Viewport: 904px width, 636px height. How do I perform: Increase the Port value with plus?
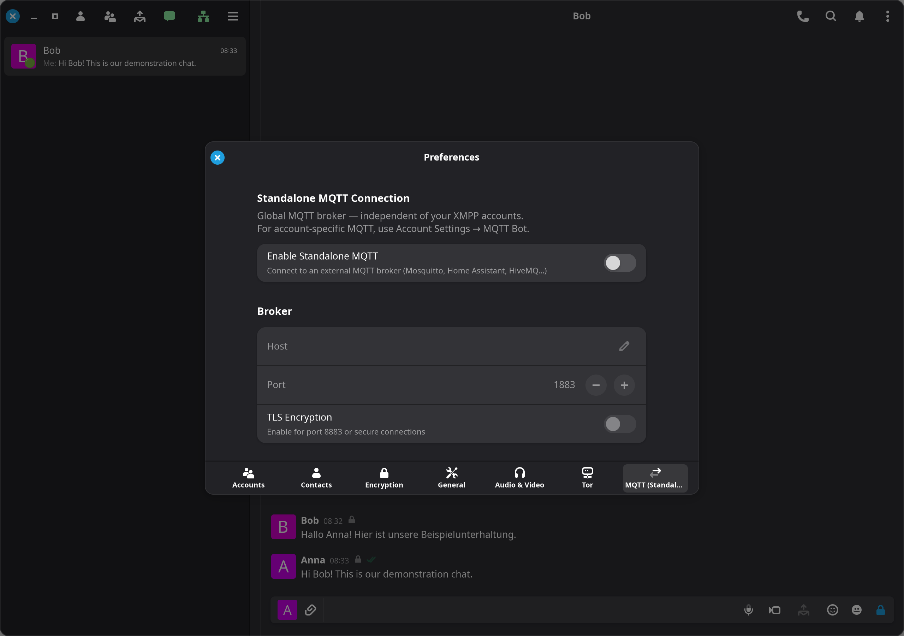click(624, 385)
